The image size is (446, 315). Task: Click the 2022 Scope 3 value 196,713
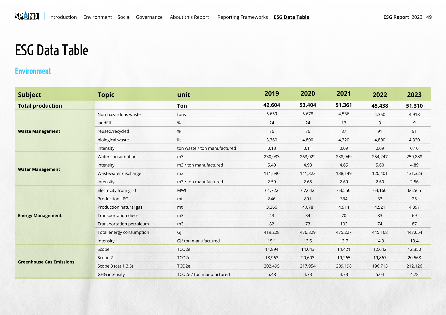tap(380, 266)
